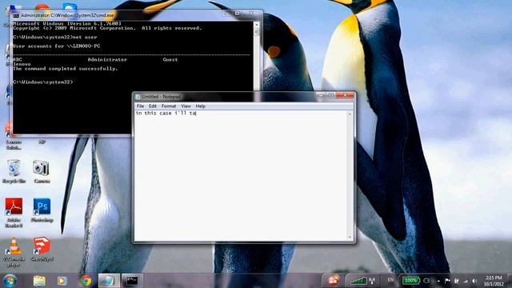The image size is (512, 288).
Task: Switch to the Command Prompt taskbar button
Action: click(x=132, y=281)
